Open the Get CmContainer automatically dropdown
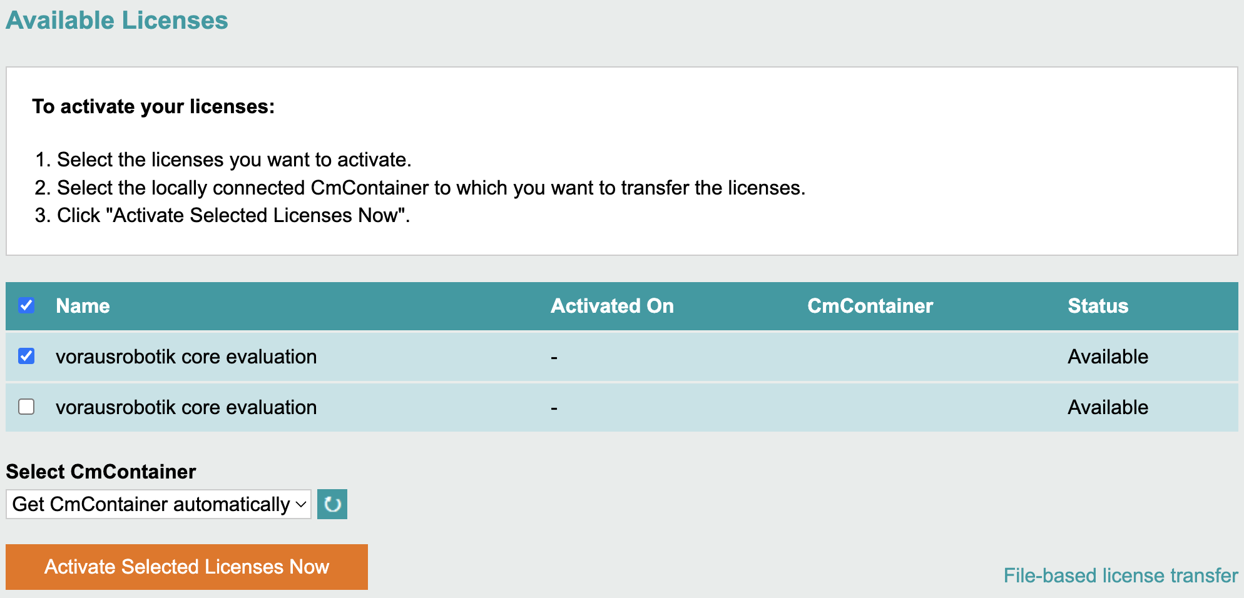This screenshot has height=598, width=1244. [x=158, y=504]
